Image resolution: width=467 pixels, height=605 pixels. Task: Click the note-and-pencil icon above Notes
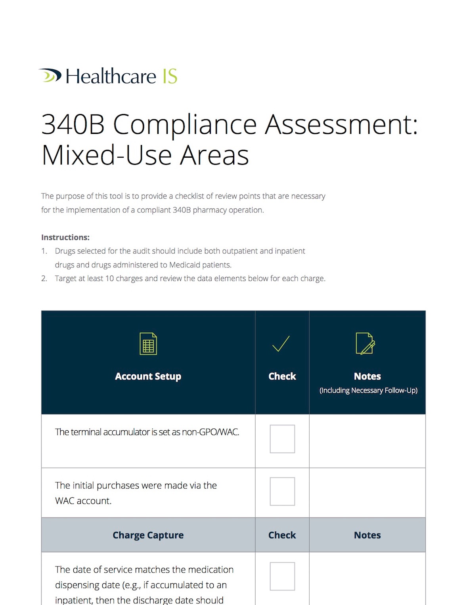point(366,344)
